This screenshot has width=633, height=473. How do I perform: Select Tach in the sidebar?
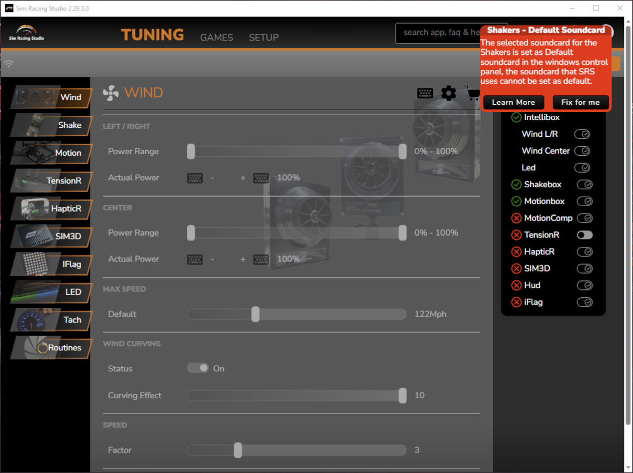pos(51,320)
